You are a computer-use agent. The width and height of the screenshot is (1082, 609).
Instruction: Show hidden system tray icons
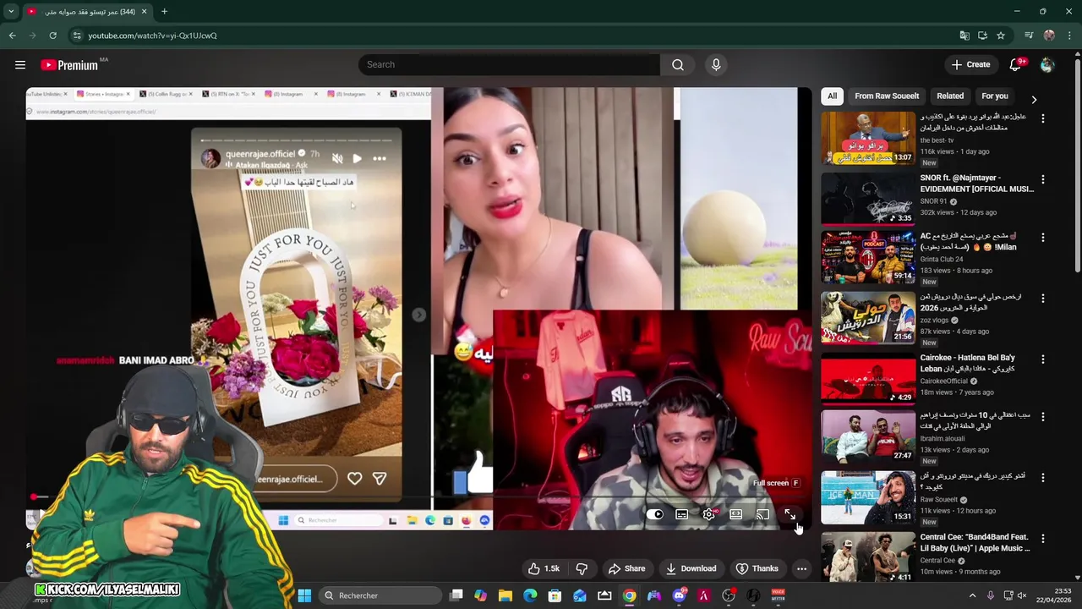click(x=972, y=595)
